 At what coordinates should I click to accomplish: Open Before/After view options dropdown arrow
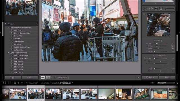pos(52,78)
